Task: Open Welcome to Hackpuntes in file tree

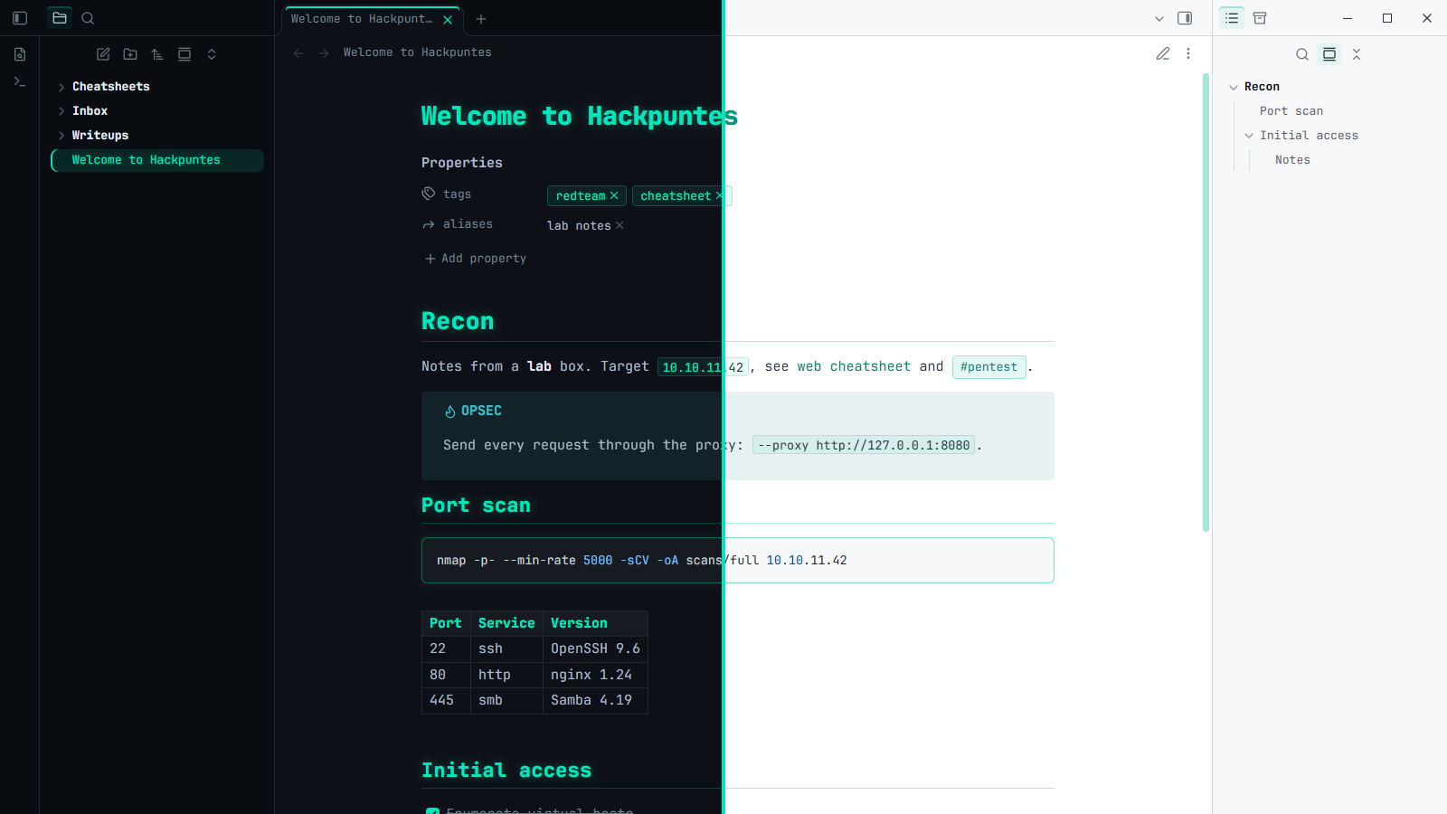Action: [x=157, y=160]
